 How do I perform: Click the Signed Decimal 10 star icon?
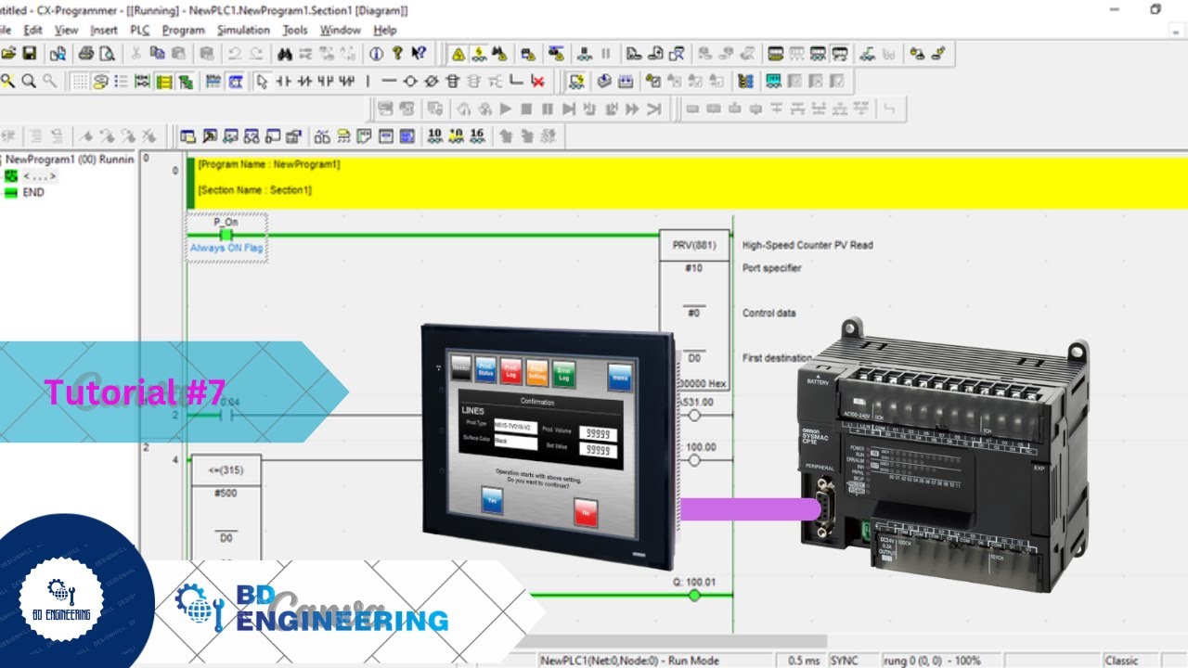pyautogui.click(x=456, y=135)
